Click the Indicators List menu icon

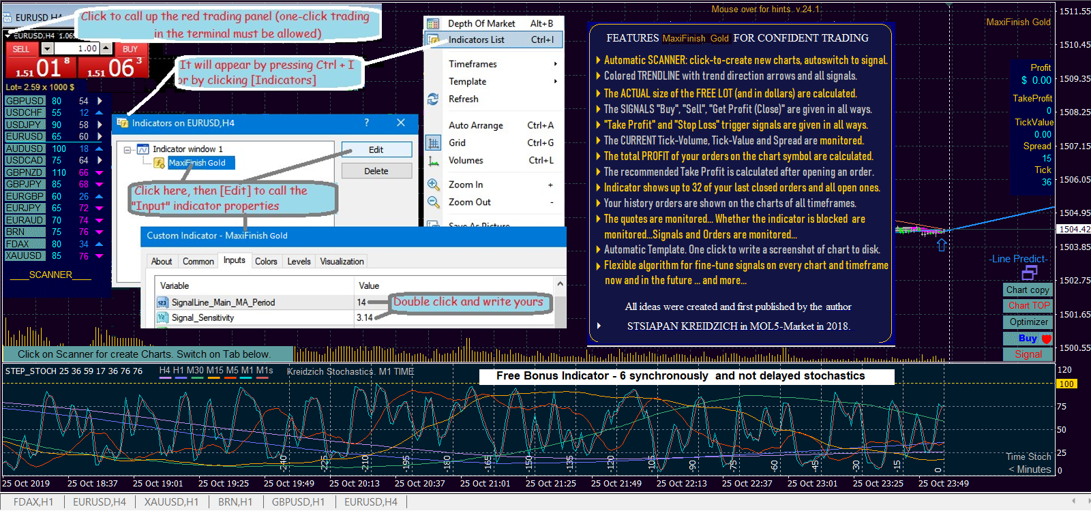click(x=433, y=40)
